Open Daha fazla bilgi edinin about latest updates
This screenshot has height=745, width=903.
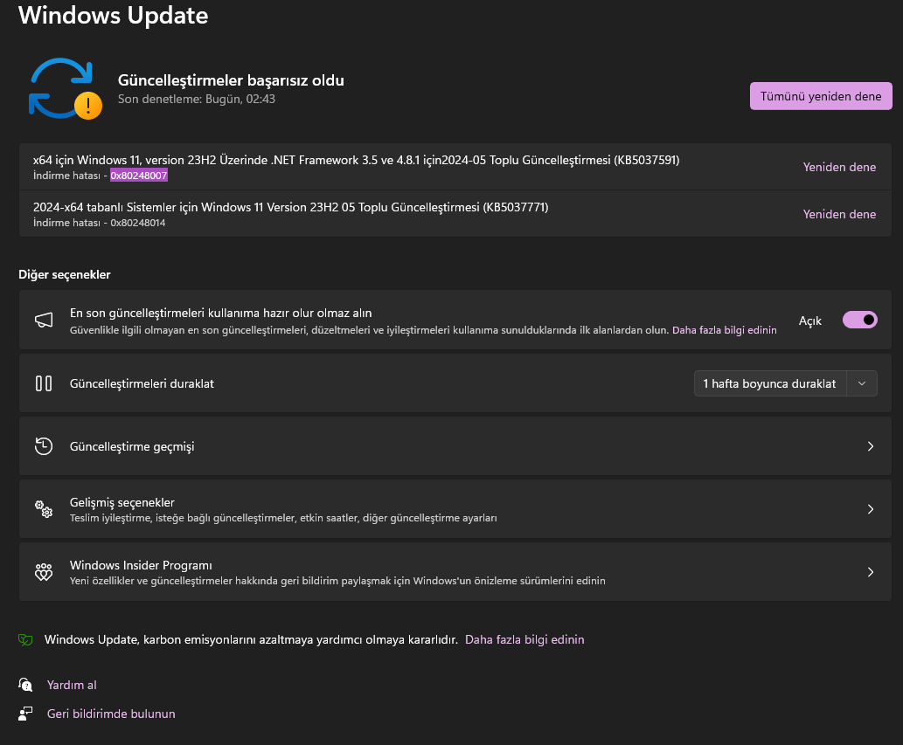coord(724,330)
